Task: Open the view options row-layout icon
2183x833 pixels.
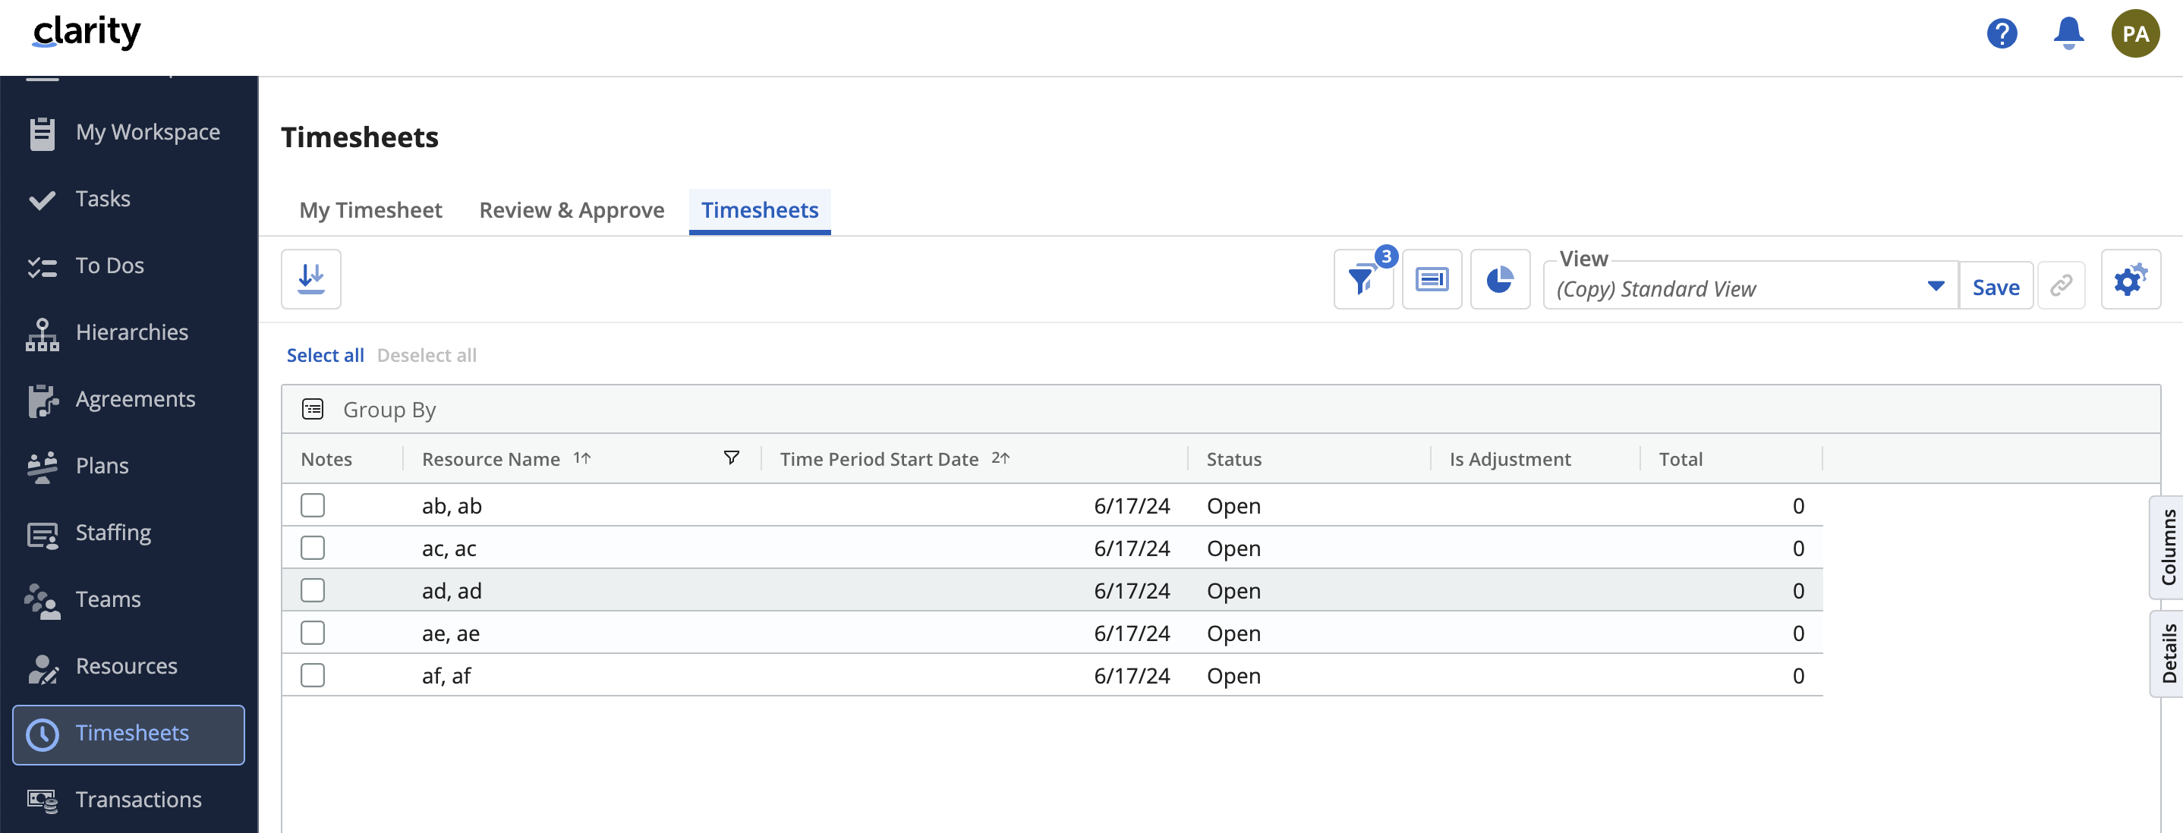Action: click(1432, 280)
